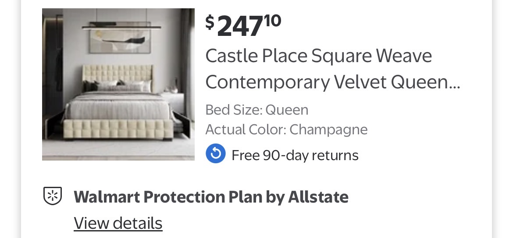Click the word Allstate in the plan heading
The height and width of the screenshot is (238, 513).
[x=318, y=197]
